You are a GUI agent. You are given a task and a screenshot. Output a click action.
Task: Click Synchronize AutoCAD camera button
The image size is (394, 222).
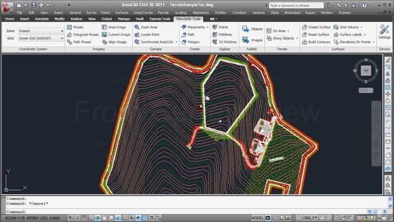click(x=154, y=42)
